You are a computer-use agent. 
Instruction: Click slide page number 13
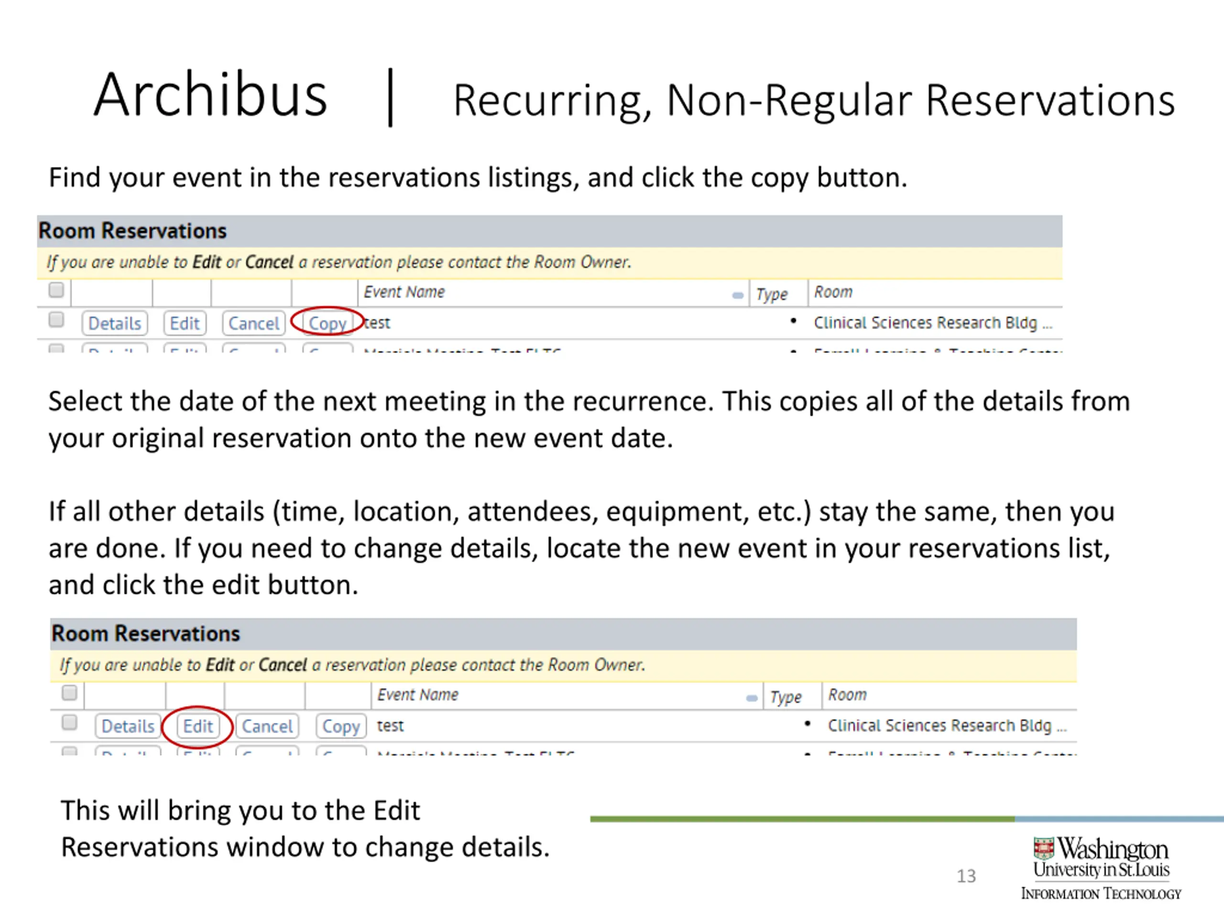[x=966, y=876]
